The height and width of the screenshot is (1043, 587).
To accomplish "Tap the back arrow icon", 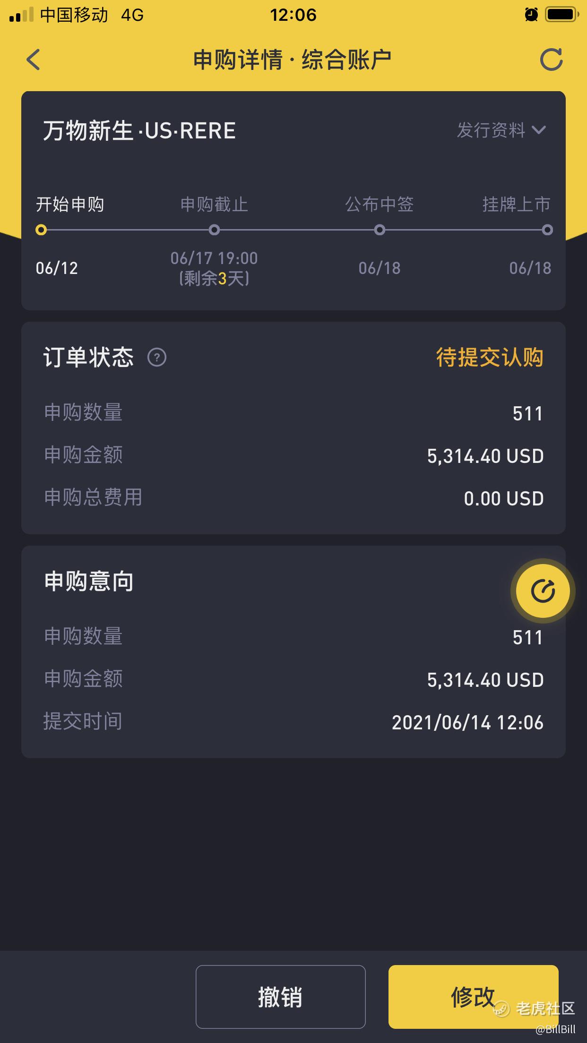I will click(x=33, y=60).
